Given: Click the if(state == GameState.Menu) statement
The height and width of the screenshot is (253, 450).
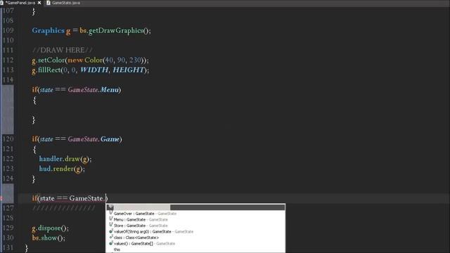Looking at the screenshot, I should pos(77,90).
